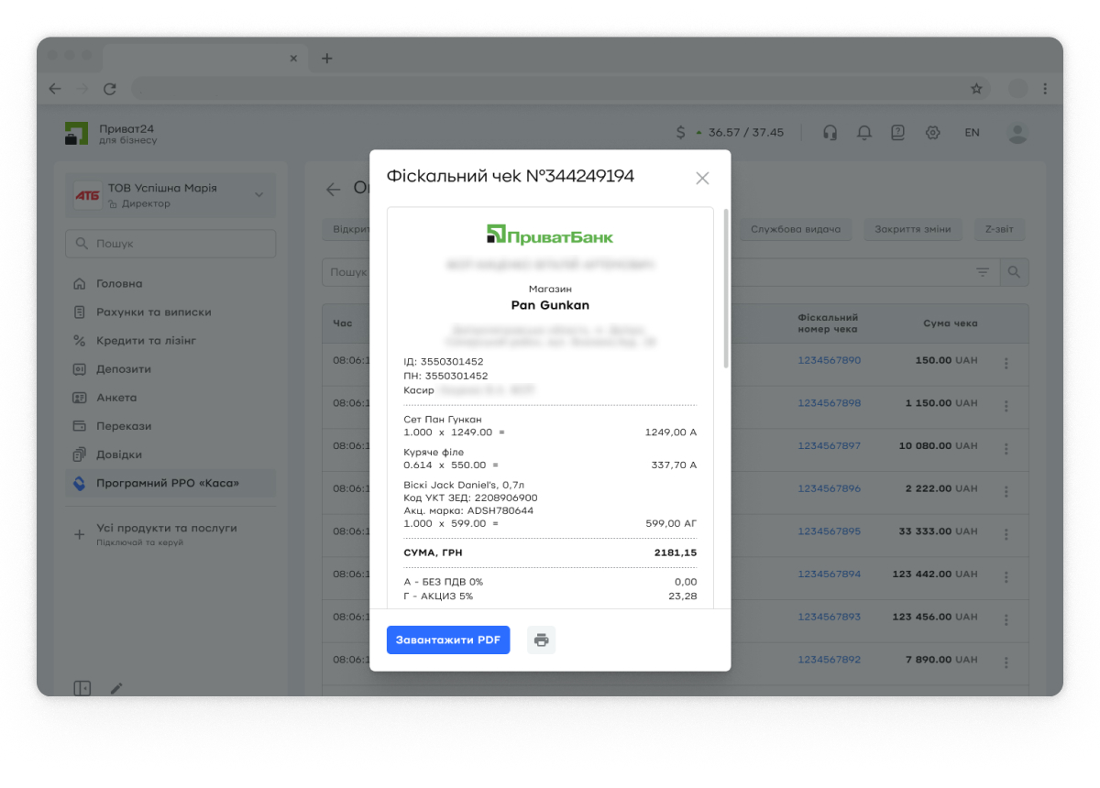Open the filter icon above table
Viewport: 1100px width, 788px height.
pos(983,272)
